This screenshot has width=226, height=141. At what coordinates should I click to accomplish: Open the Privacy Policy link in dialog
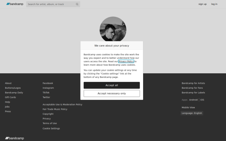126,61
